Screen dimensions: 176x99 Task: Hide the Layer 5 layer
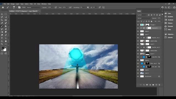pyautogui.click(x=138, y=44)
